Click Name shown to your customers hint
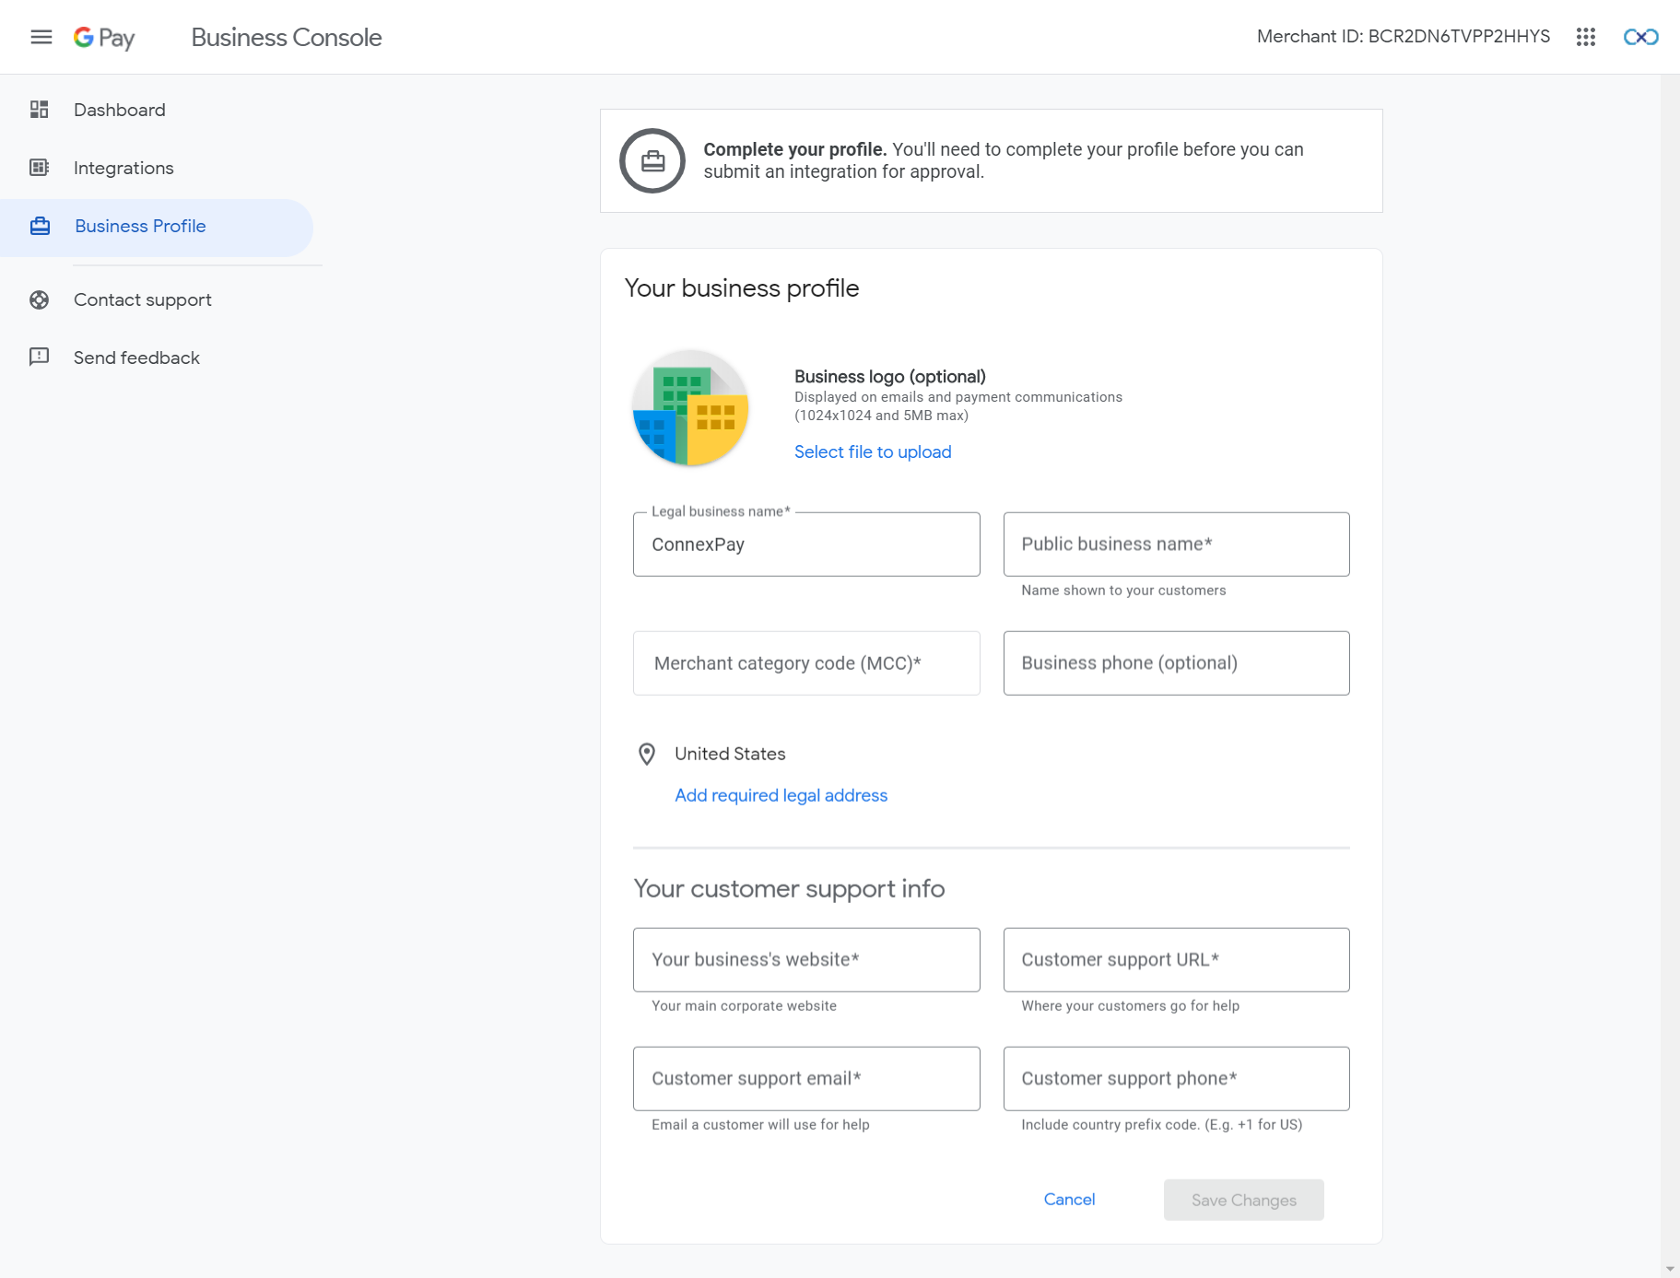This screenshot has width=1680, height=1278. 1123,591
